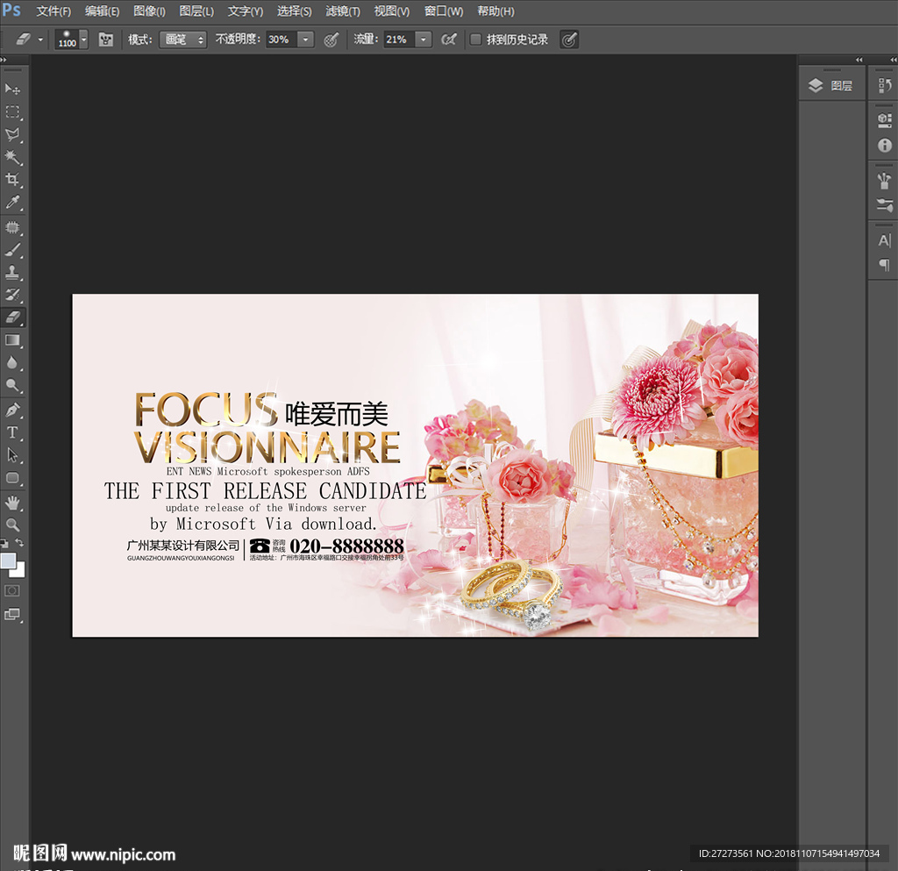Enable the 抹到历史记录 checkbox
898x871 pixels.
pyautogui.click(x=475, y=39)
